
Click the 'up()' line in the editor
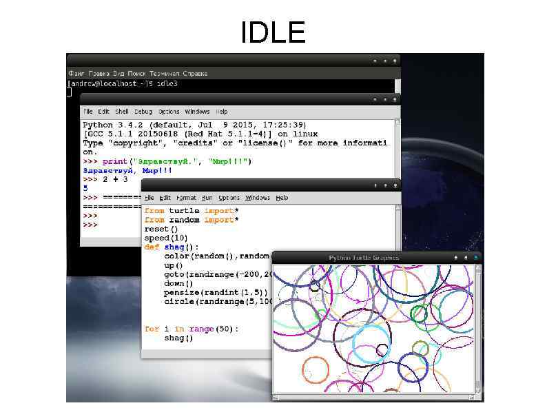pyautogui.click(x=174, y=265)
